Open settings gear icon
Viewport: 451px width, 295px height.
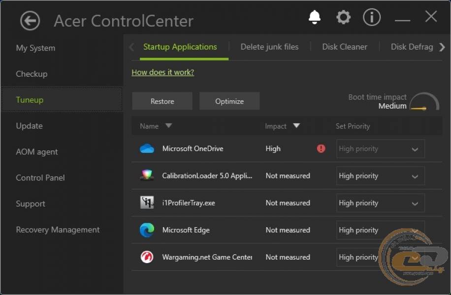344,17
